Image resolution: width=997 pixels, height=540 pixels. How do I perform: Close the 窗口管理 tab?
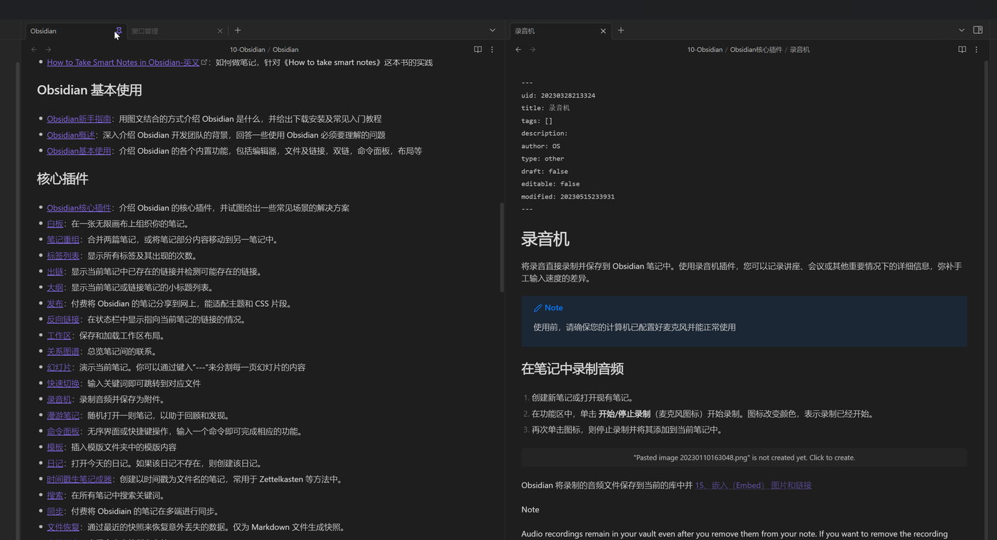tap(219, 30)
